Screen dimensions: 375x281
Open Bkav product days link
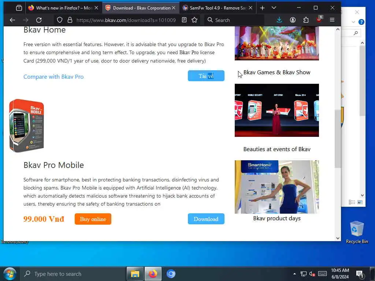(277, 218)
